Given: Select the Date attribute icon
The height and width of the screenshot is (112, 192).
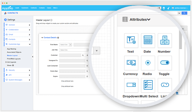Looking at the screenshot, I should [148, 40].
